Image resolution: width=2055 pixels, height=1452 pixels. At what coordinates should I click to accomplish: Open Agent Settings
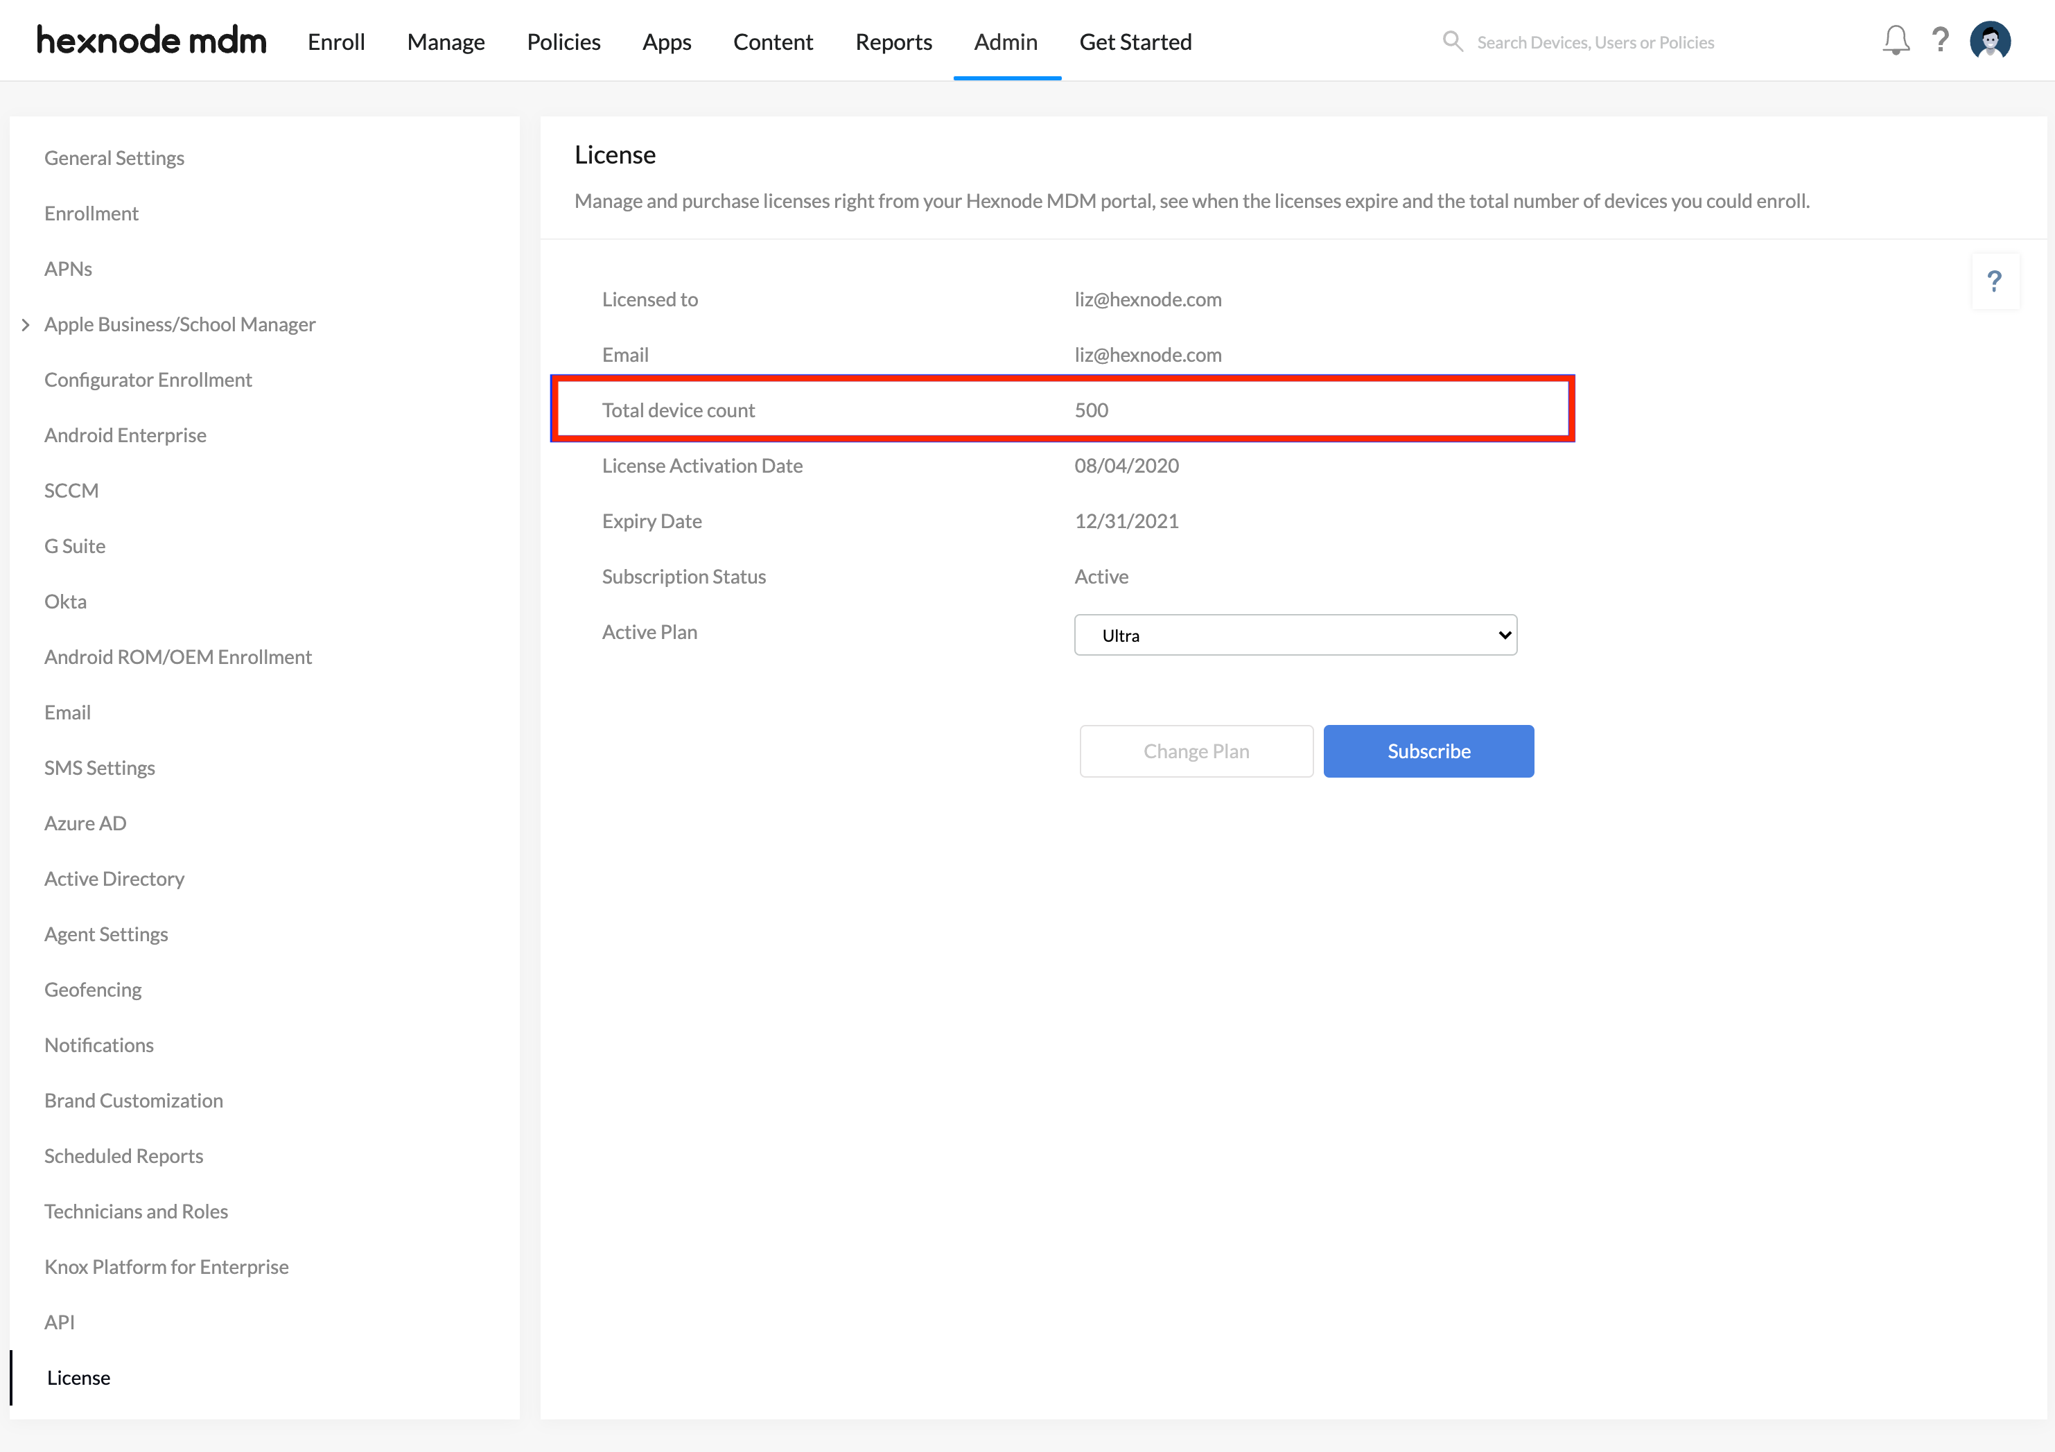107,934
